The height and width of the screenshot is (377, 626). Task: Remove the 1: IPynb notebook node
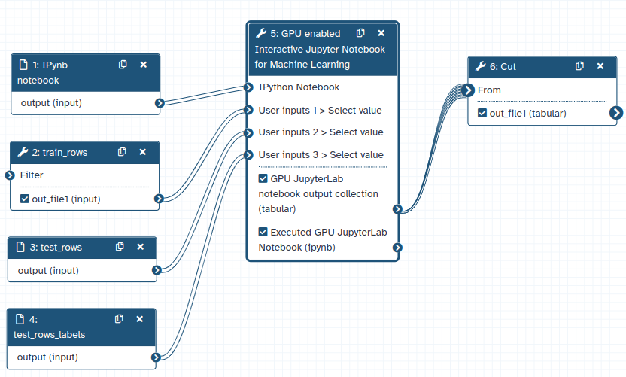click(143, 65)
